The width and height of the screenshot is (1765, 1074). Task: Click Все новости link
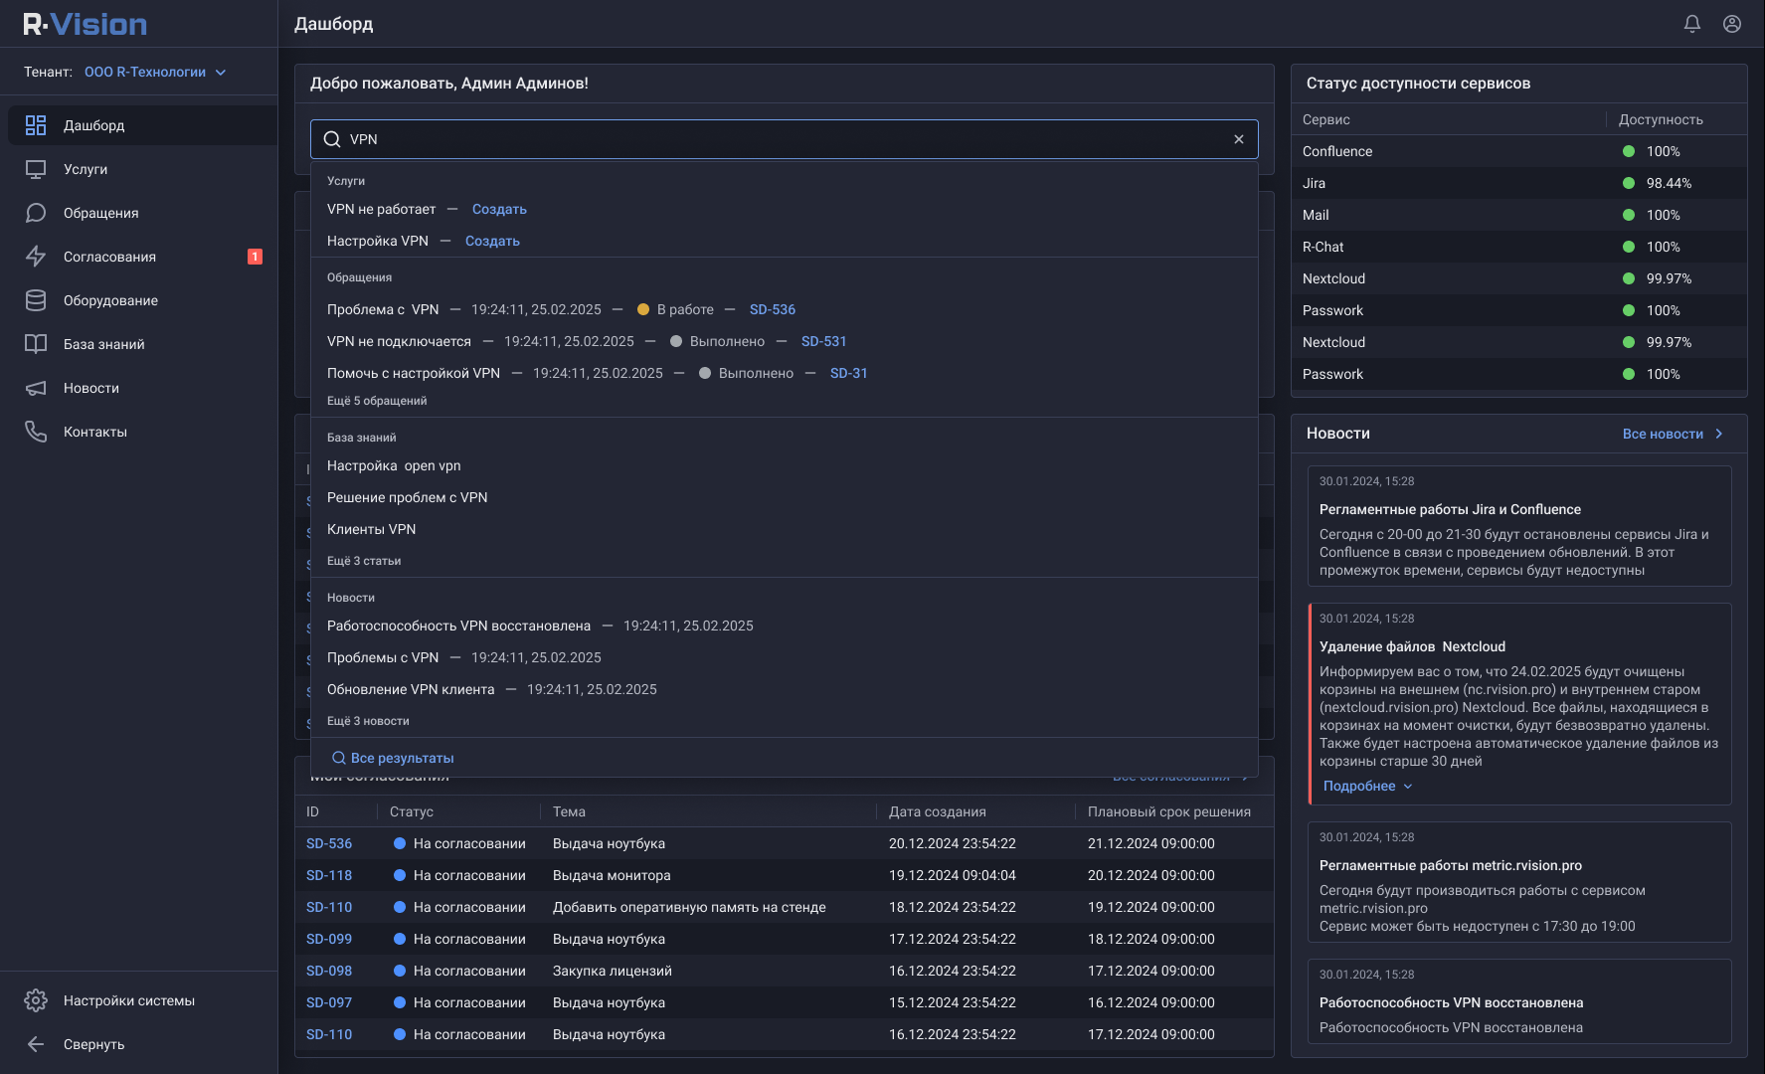pyautogui.click(x=1663, y=434)
